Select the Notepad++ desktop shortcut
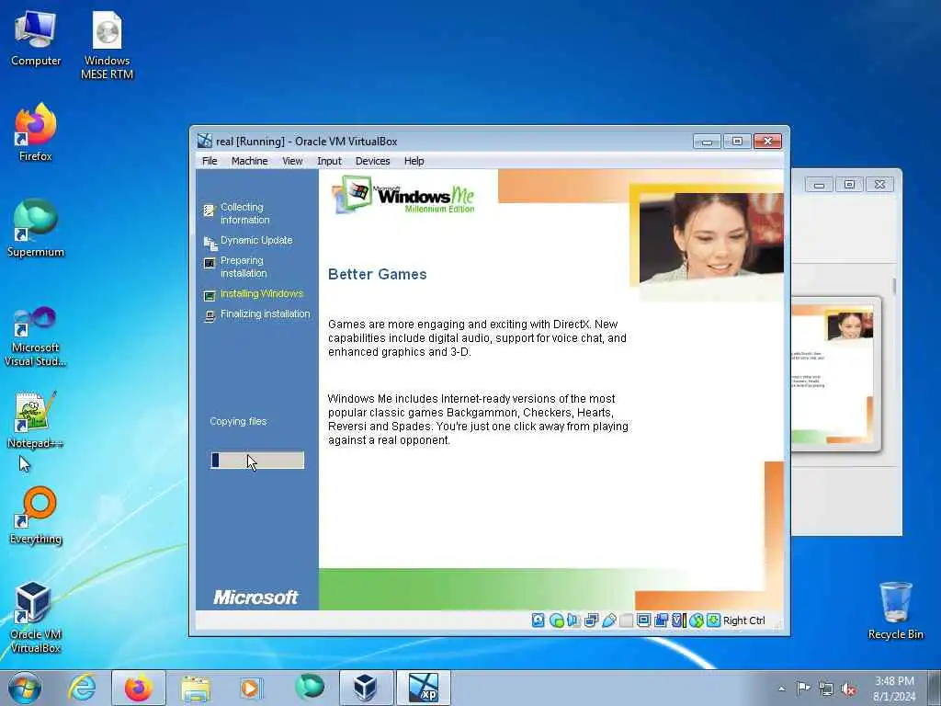 coord(36,420)
